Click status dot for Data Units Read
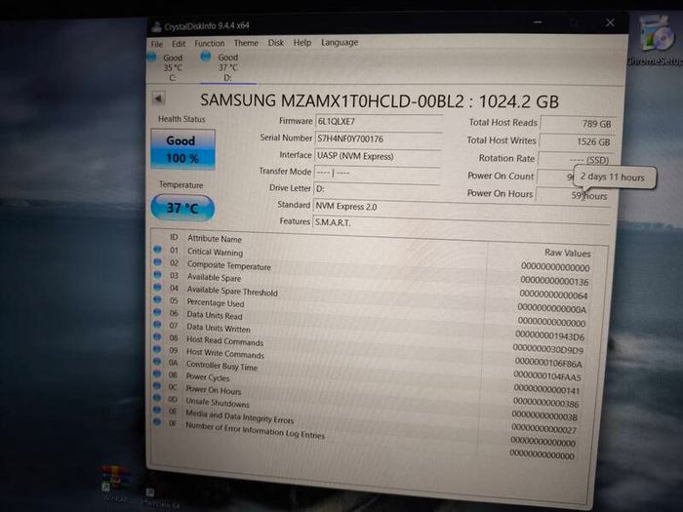683x512 pixels. coord(158,312)
